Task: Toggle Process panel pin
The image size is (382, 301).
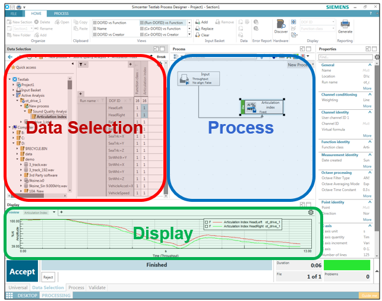Action: [302, 49]
